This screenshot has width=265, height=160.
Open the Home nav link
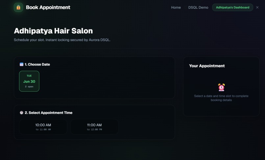pyautogui.click(x=176, y=8)
